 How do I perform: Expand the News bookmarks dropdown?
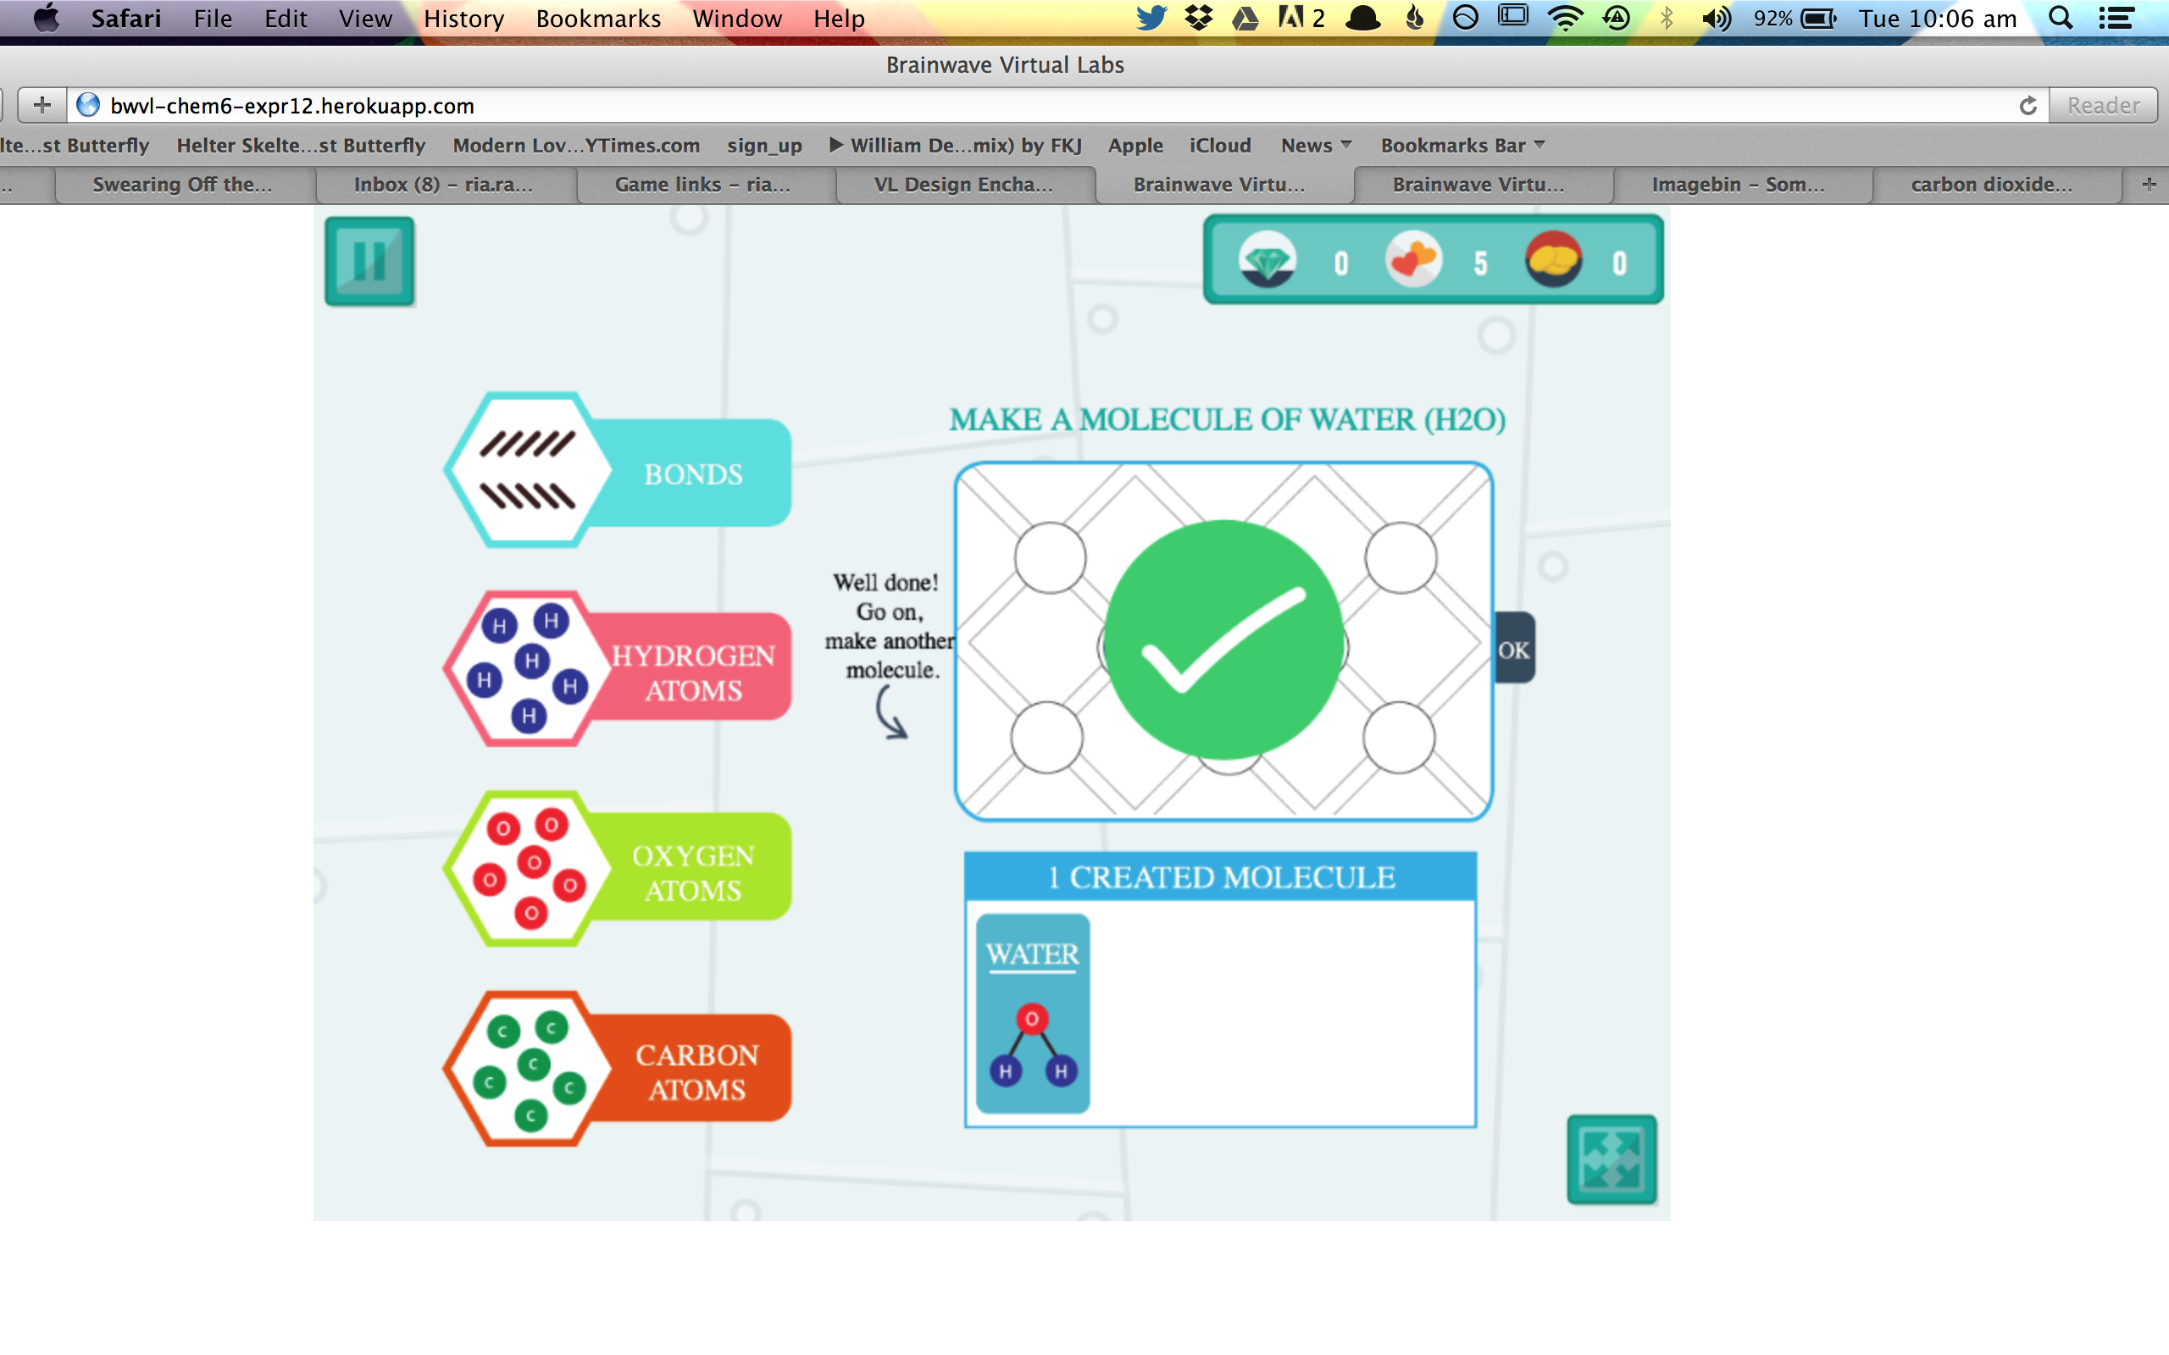coord(1316,145)
